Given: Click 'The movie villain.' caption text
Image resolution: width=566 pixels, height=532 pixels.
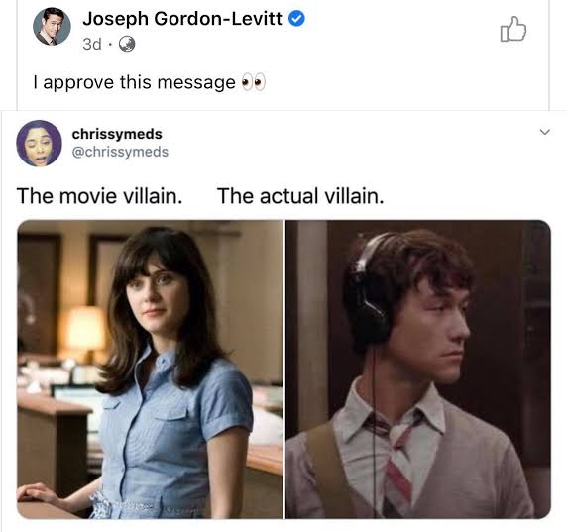Looking at the screenshot, I should [x=99, y=196].
